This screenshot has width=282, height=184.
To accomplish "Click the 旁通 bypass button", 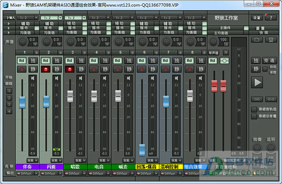I will click(x=269, y=60).
